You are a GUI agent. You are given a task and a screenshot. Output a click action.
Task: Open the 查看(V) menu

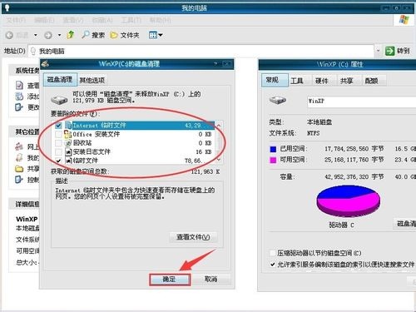click(x=73, y=20)
